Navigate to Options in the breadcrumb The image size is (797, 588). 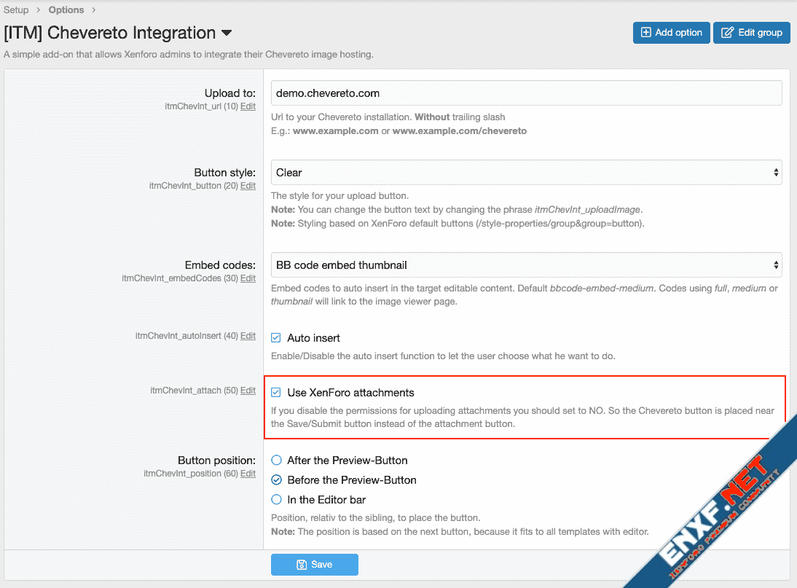coord(66,10)
